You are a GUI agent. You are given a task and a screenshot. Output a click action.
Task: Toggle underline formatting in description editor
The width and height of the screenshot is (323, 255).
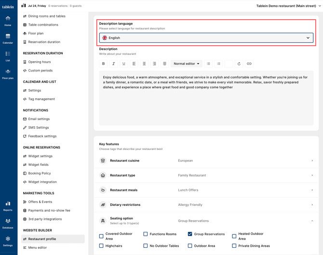point(124,64)
